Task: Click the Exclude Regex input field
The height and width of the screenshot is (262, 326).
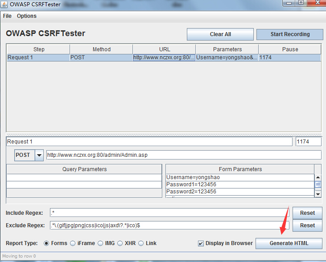Action: (x=169, y=225)
